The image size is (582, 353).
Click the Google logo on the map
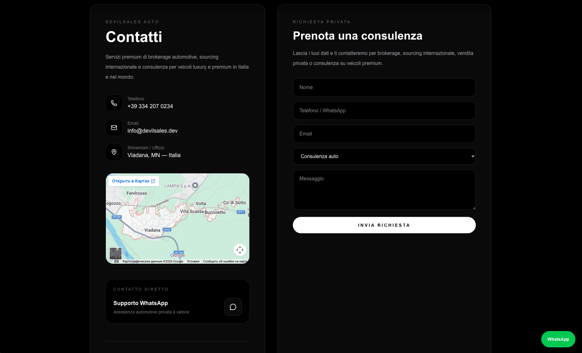point(178,256)
